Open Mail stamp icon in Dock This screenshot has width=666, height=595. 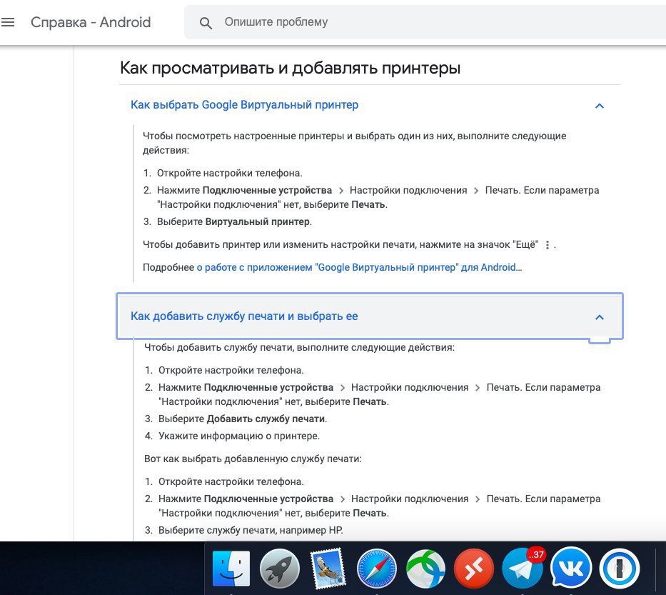coord(327,569)
